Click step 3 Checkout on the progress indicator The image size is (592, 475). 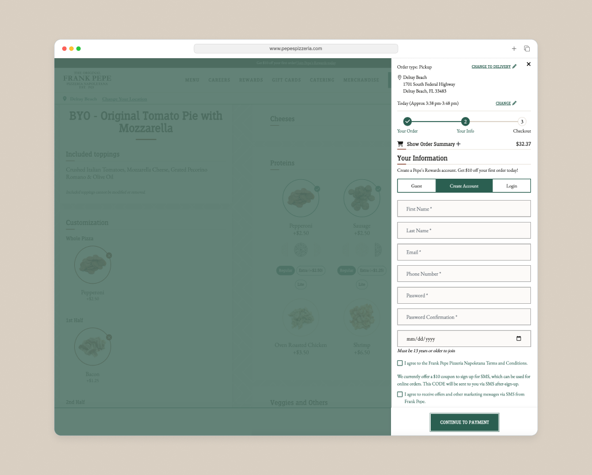coord(522,122)
